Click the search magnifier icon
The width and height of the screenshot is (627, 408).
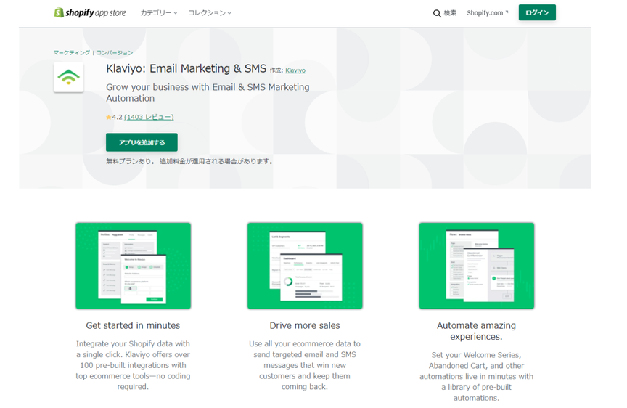tap(437, 13)
